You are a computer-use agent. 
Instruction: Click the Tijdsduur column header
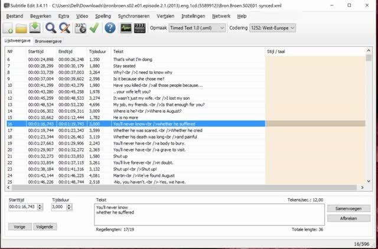99,51
